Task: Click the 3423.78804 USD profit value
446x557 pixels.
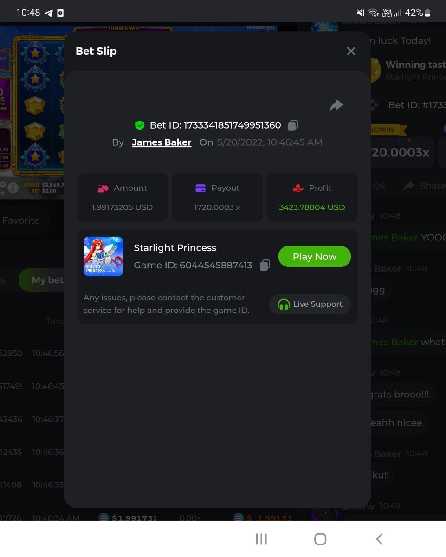Action: [312, 207]
